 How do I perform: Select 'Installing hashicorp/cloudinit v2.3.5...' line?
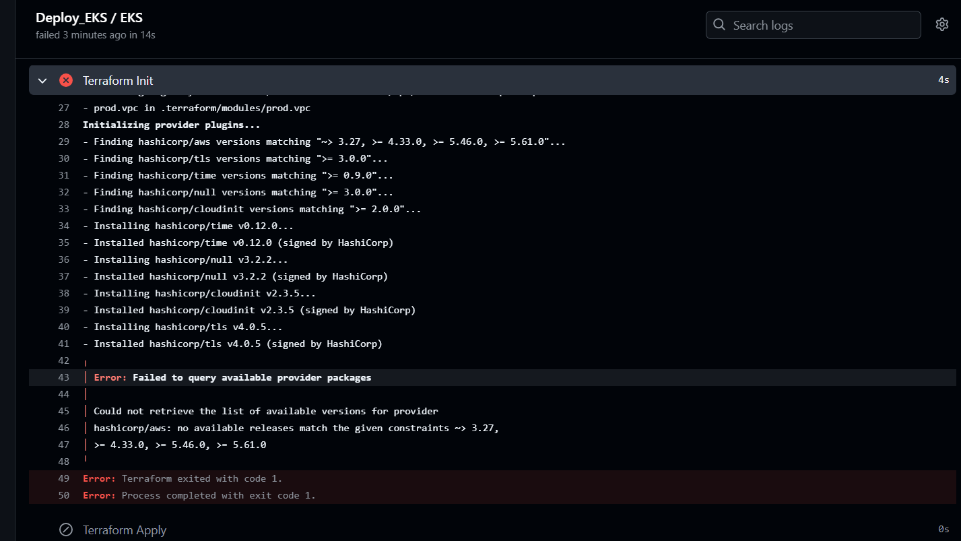(199, 293)
